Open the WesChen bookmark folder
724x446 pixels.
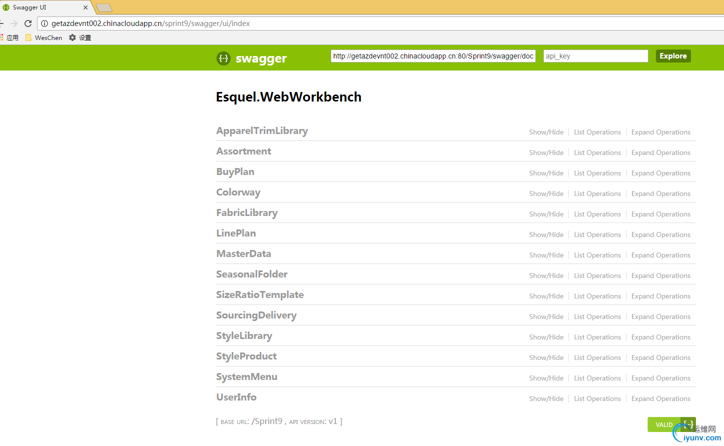pos(44,37)
